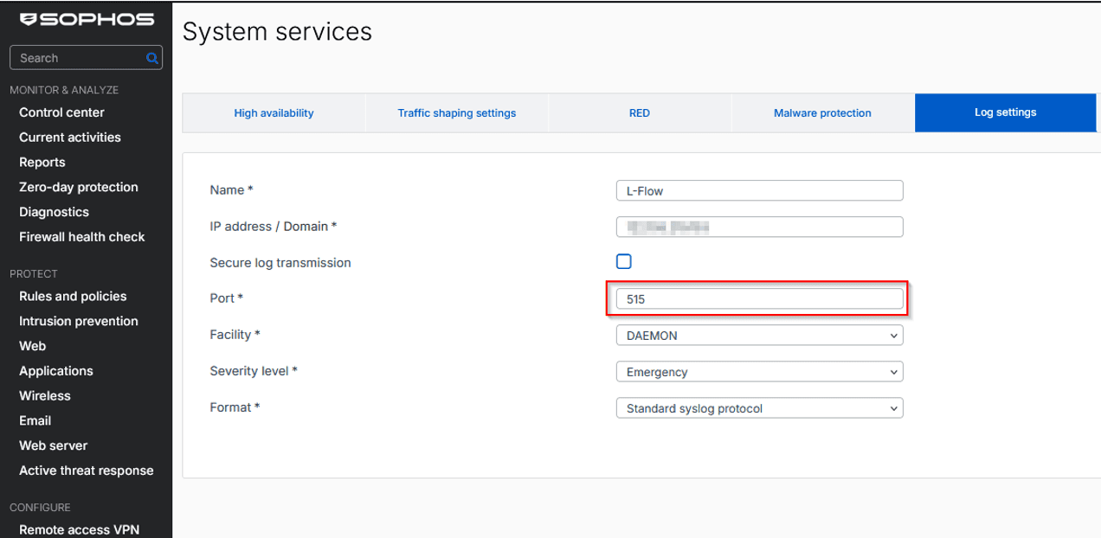Click the Port field showing 515
This screenshot has height=538, width=1101.
click(x=759, y=299)
